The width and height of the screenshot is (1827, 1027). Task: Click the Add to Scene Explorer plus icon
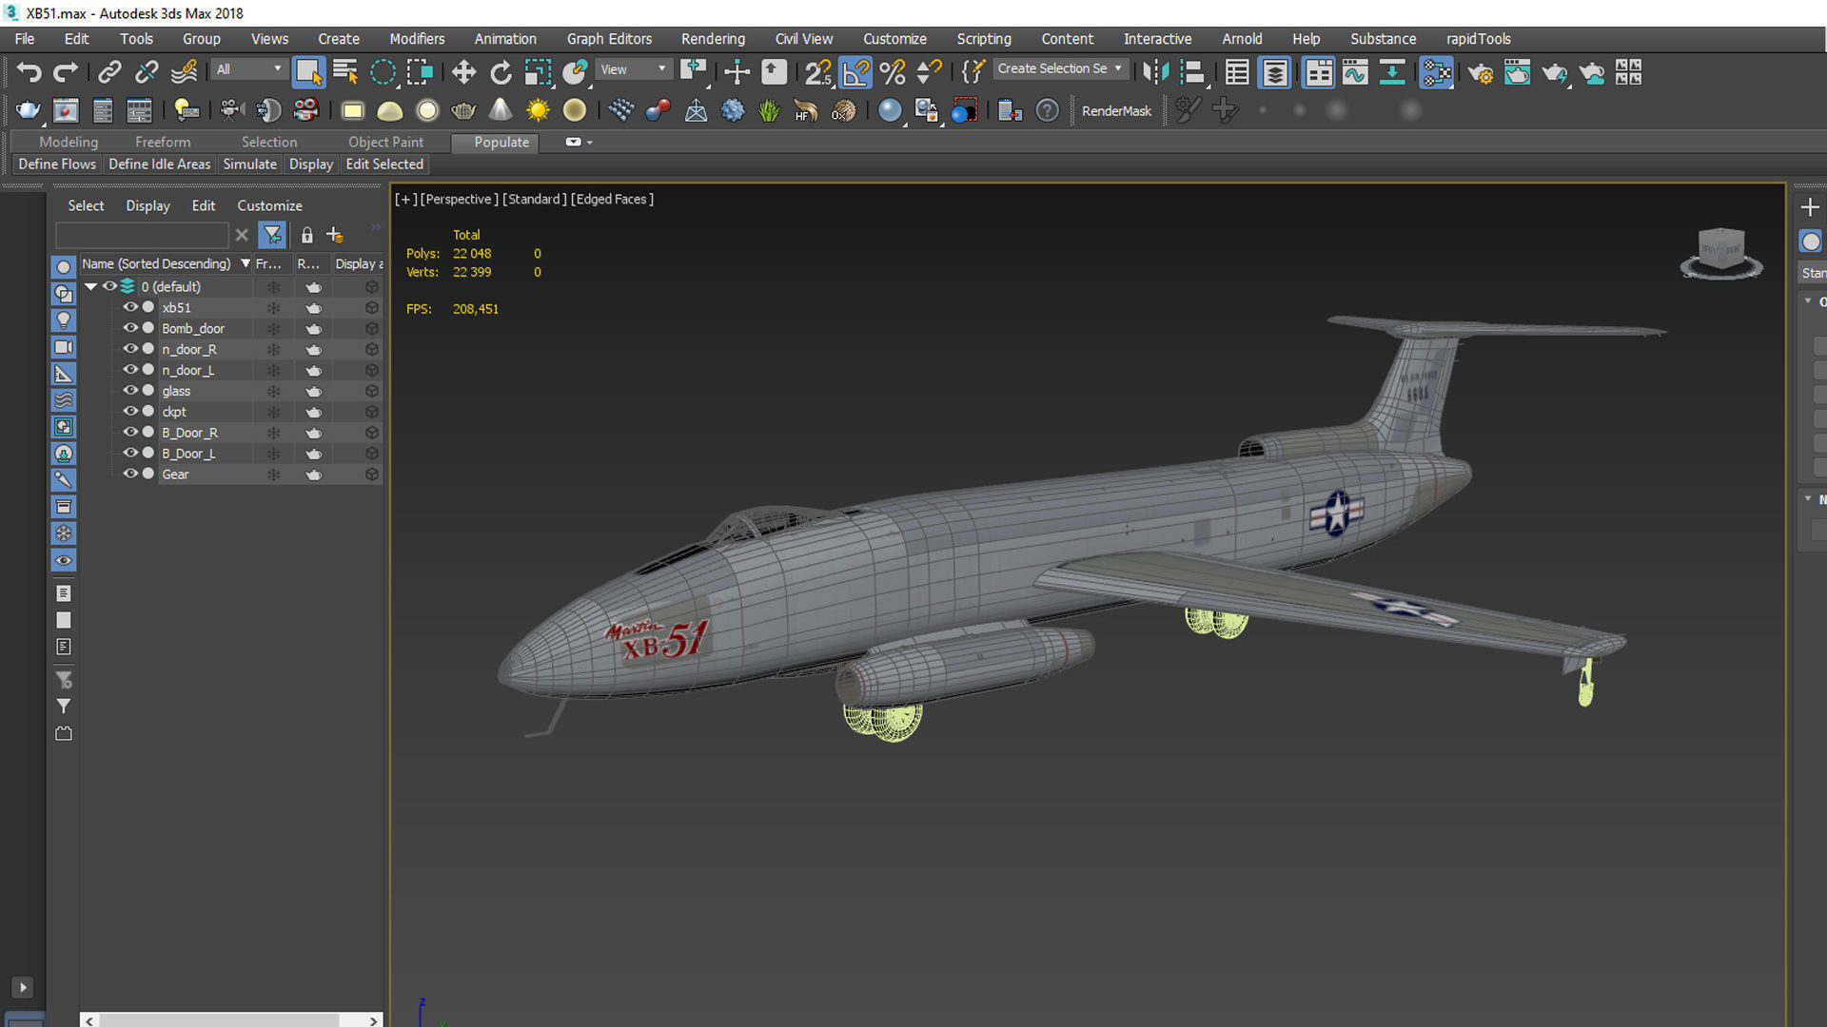[334, 235]
